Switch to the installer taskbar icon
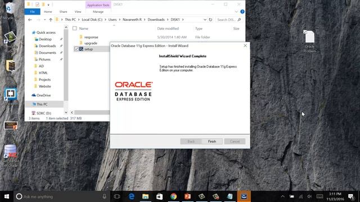The height and width of the screenshot is (202, 360). pyautogui.click(x=244, y=196)
